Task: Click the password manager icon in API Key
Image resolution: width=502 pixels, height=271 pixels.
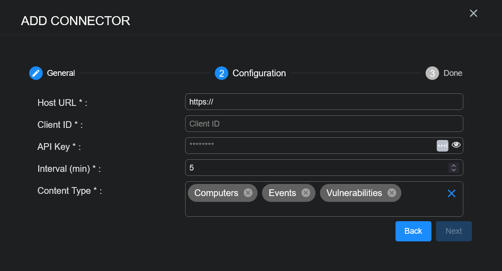Action: click(442, 145)
